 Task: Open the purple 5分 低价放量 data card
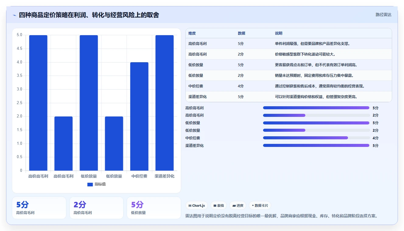coord(154,208)
